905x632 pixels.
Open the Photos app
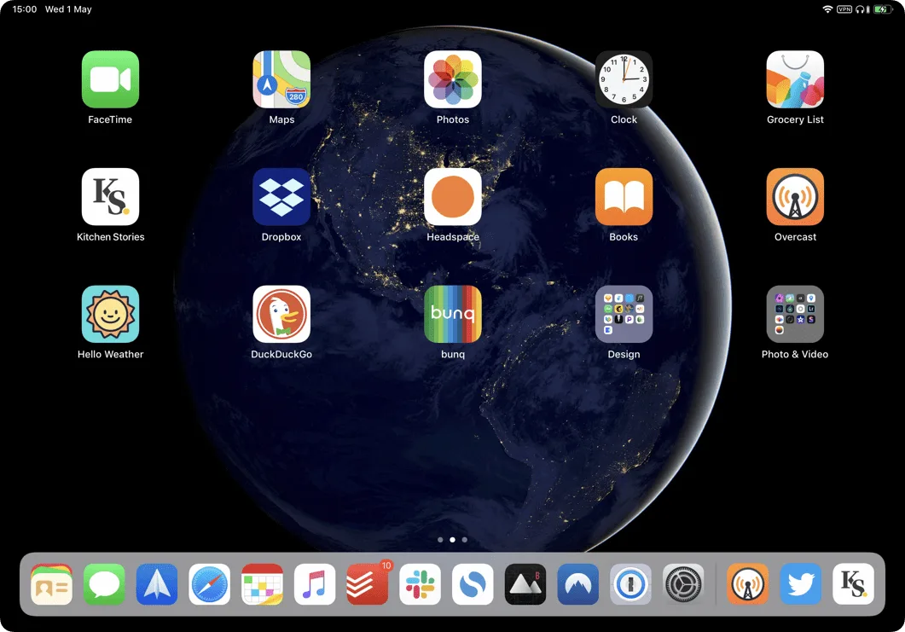pyautogui.click(x=452, y=79)
